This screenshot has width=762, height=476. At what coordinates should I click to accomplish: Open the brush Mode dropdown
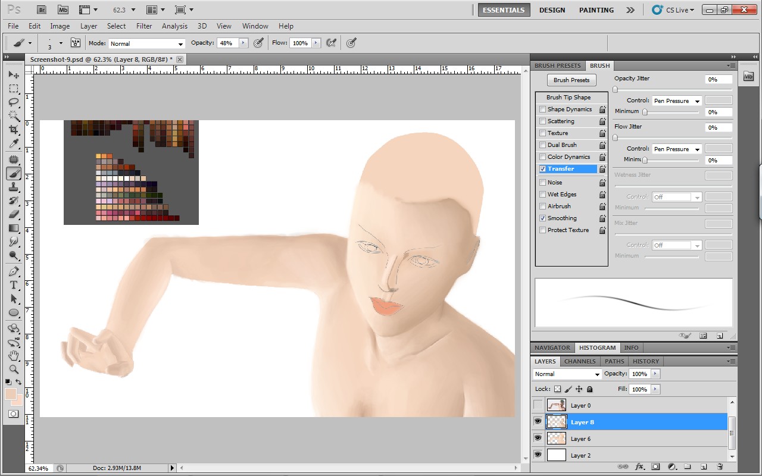tap(146, 43)
